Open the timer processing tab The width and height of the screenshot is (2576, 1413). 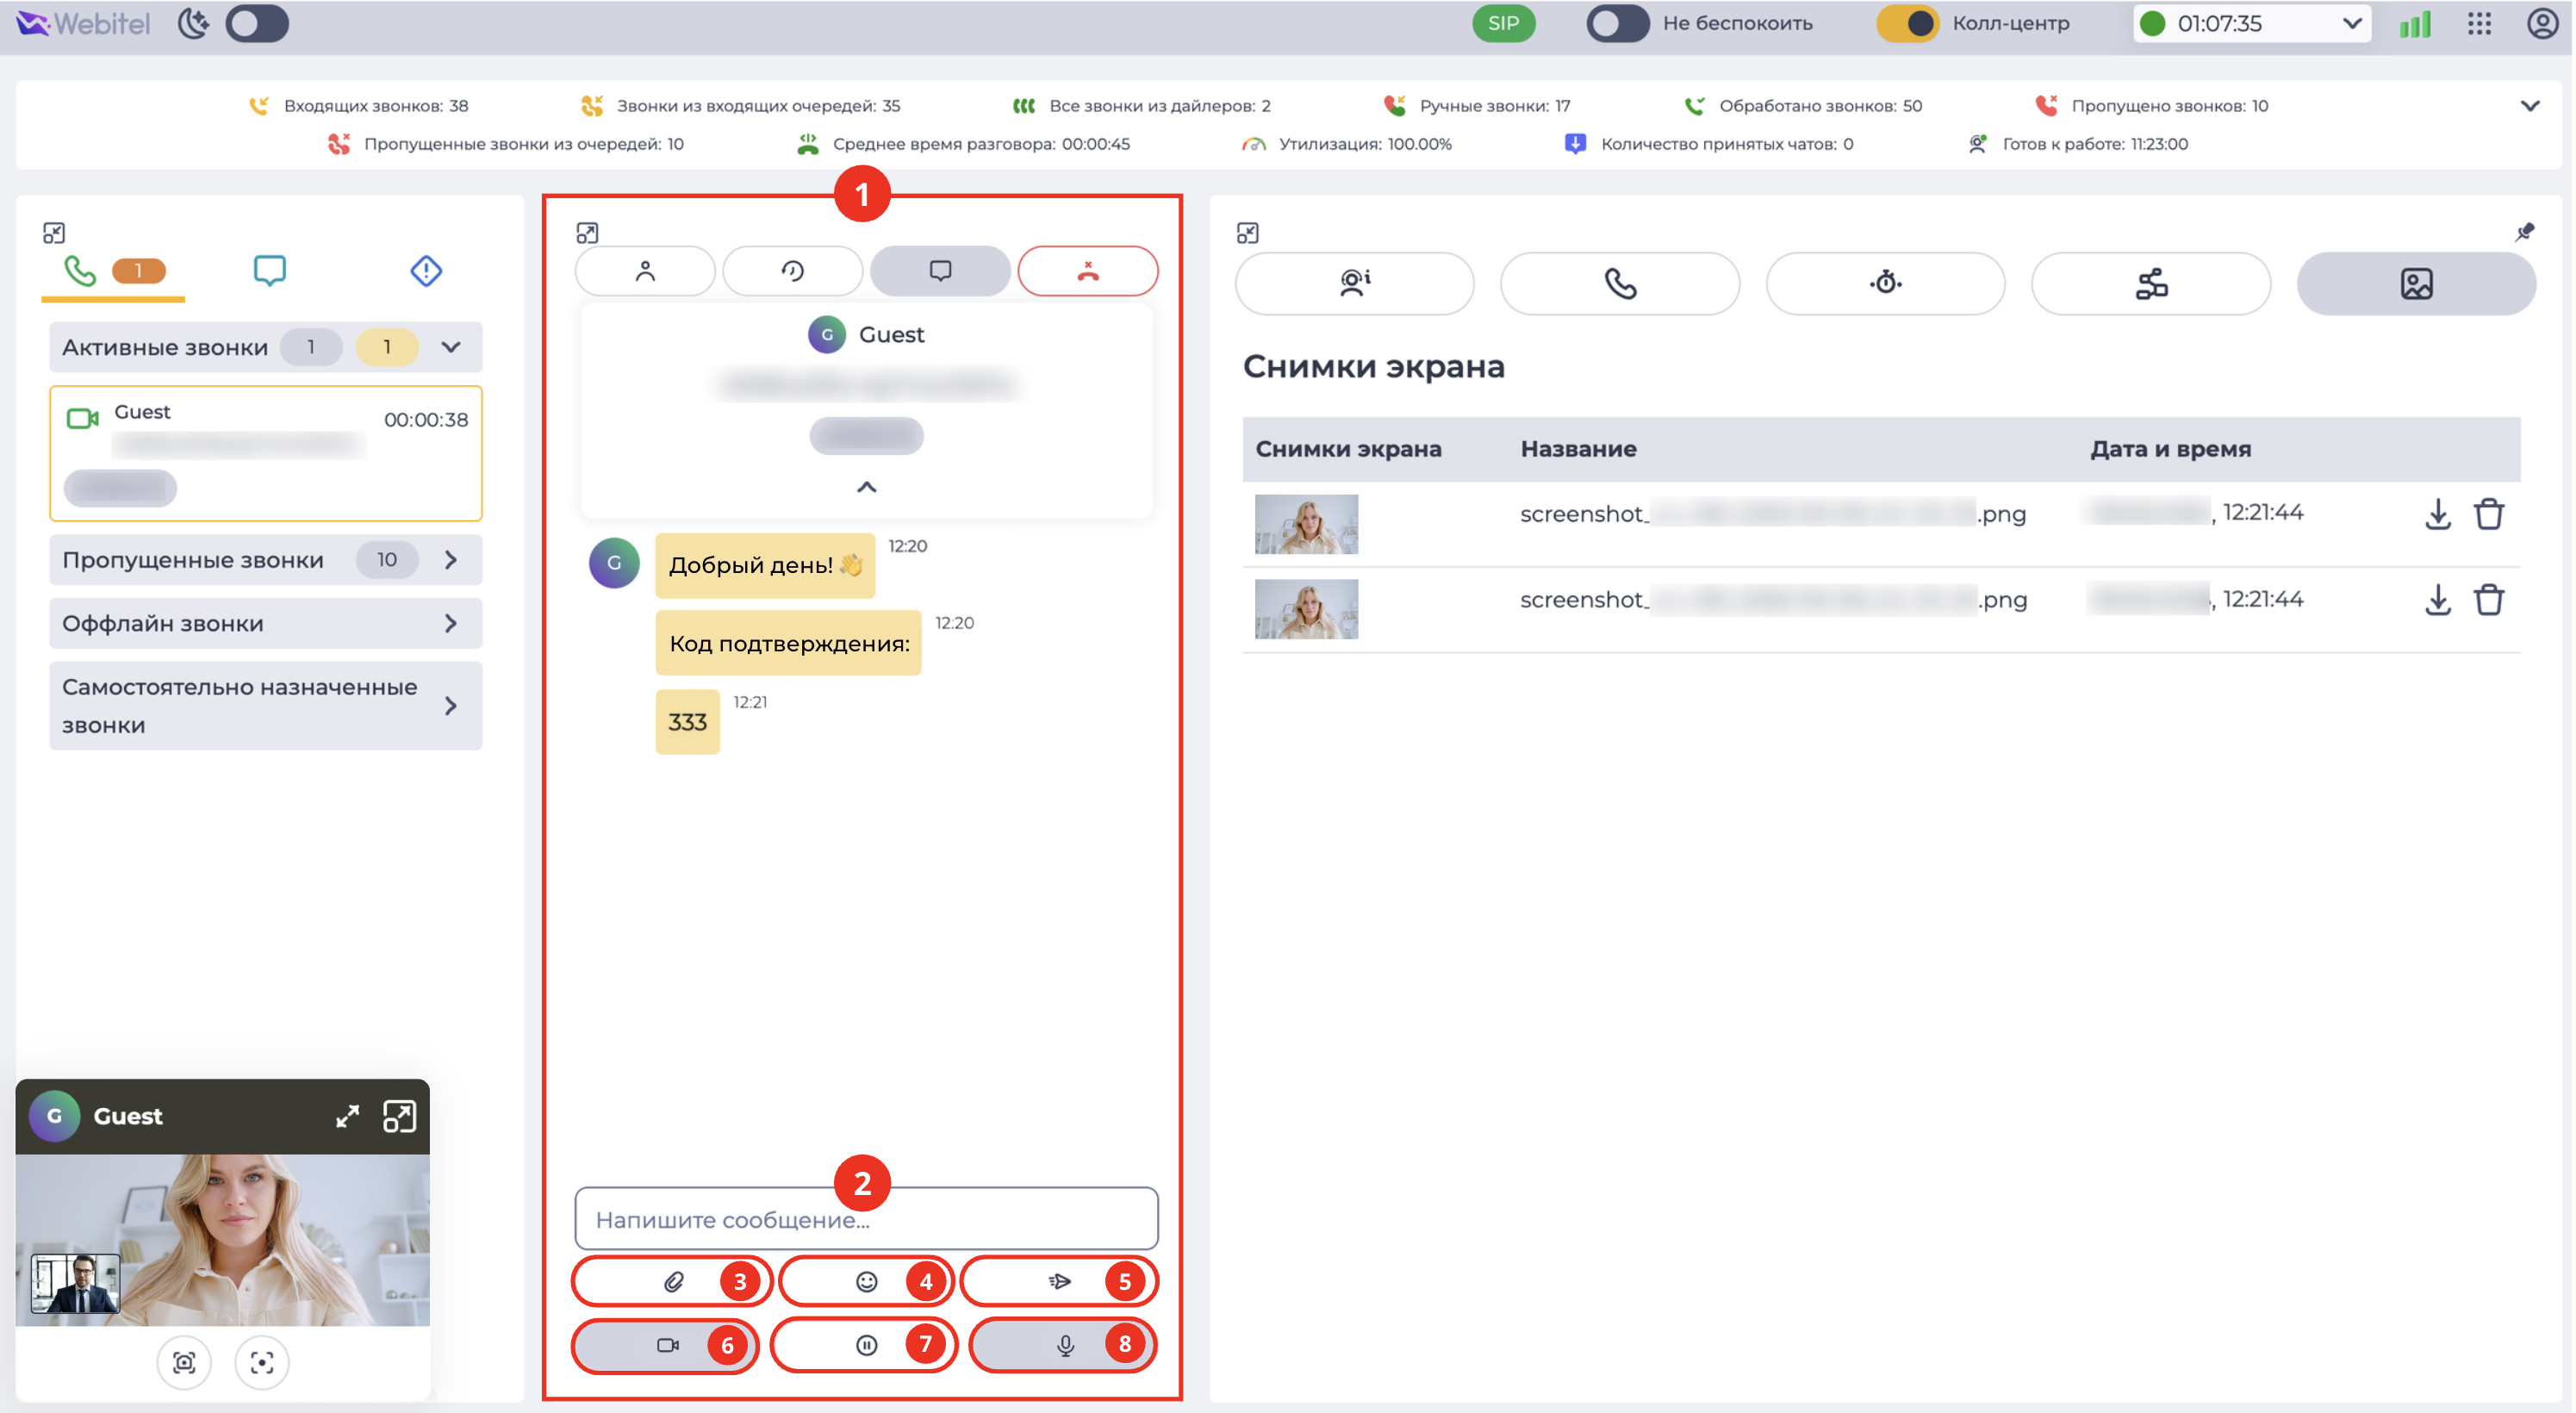(x=1885, y=284)
